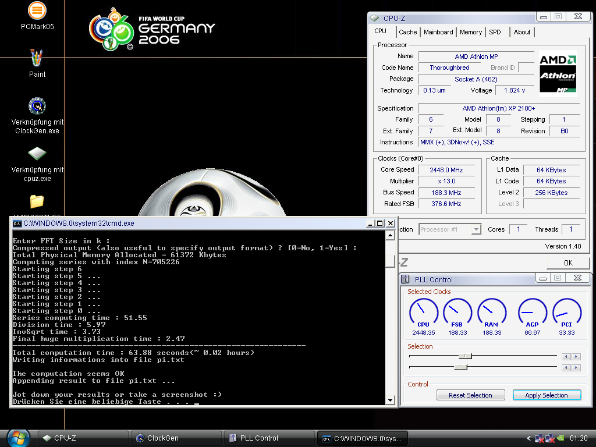Viewport: 596px width, 447px height.
Task: Click the cmd window scrollbar up arrow
Action: click(x=390, y=236)
